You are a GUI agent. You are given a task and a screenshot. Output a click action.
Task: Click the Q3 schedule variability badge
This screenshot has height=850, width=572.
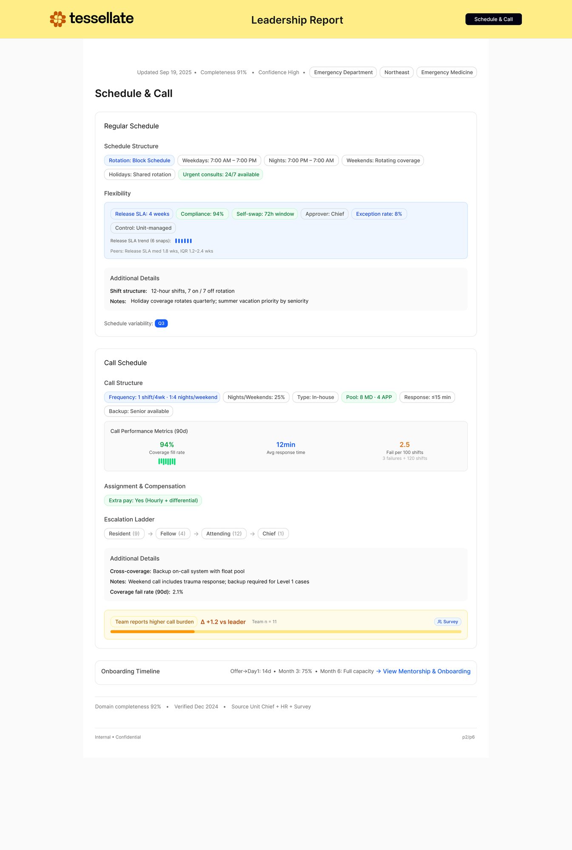point(161,323)
